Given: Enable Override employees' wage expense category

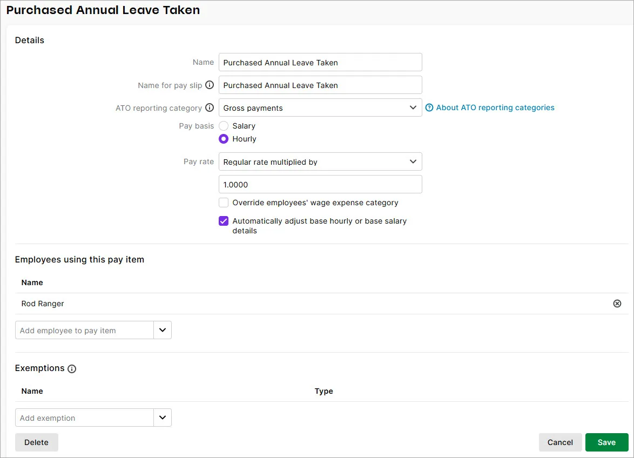Looking at the screenshot, I should (224, 203).
